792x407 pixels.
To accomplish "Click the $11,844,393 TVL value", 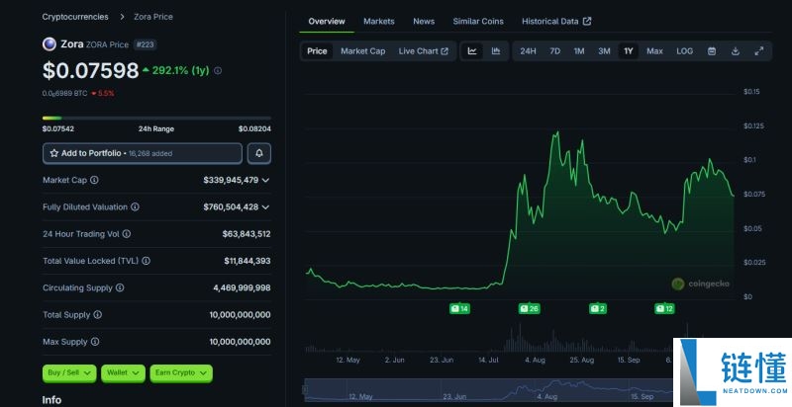I will (247, 261).
